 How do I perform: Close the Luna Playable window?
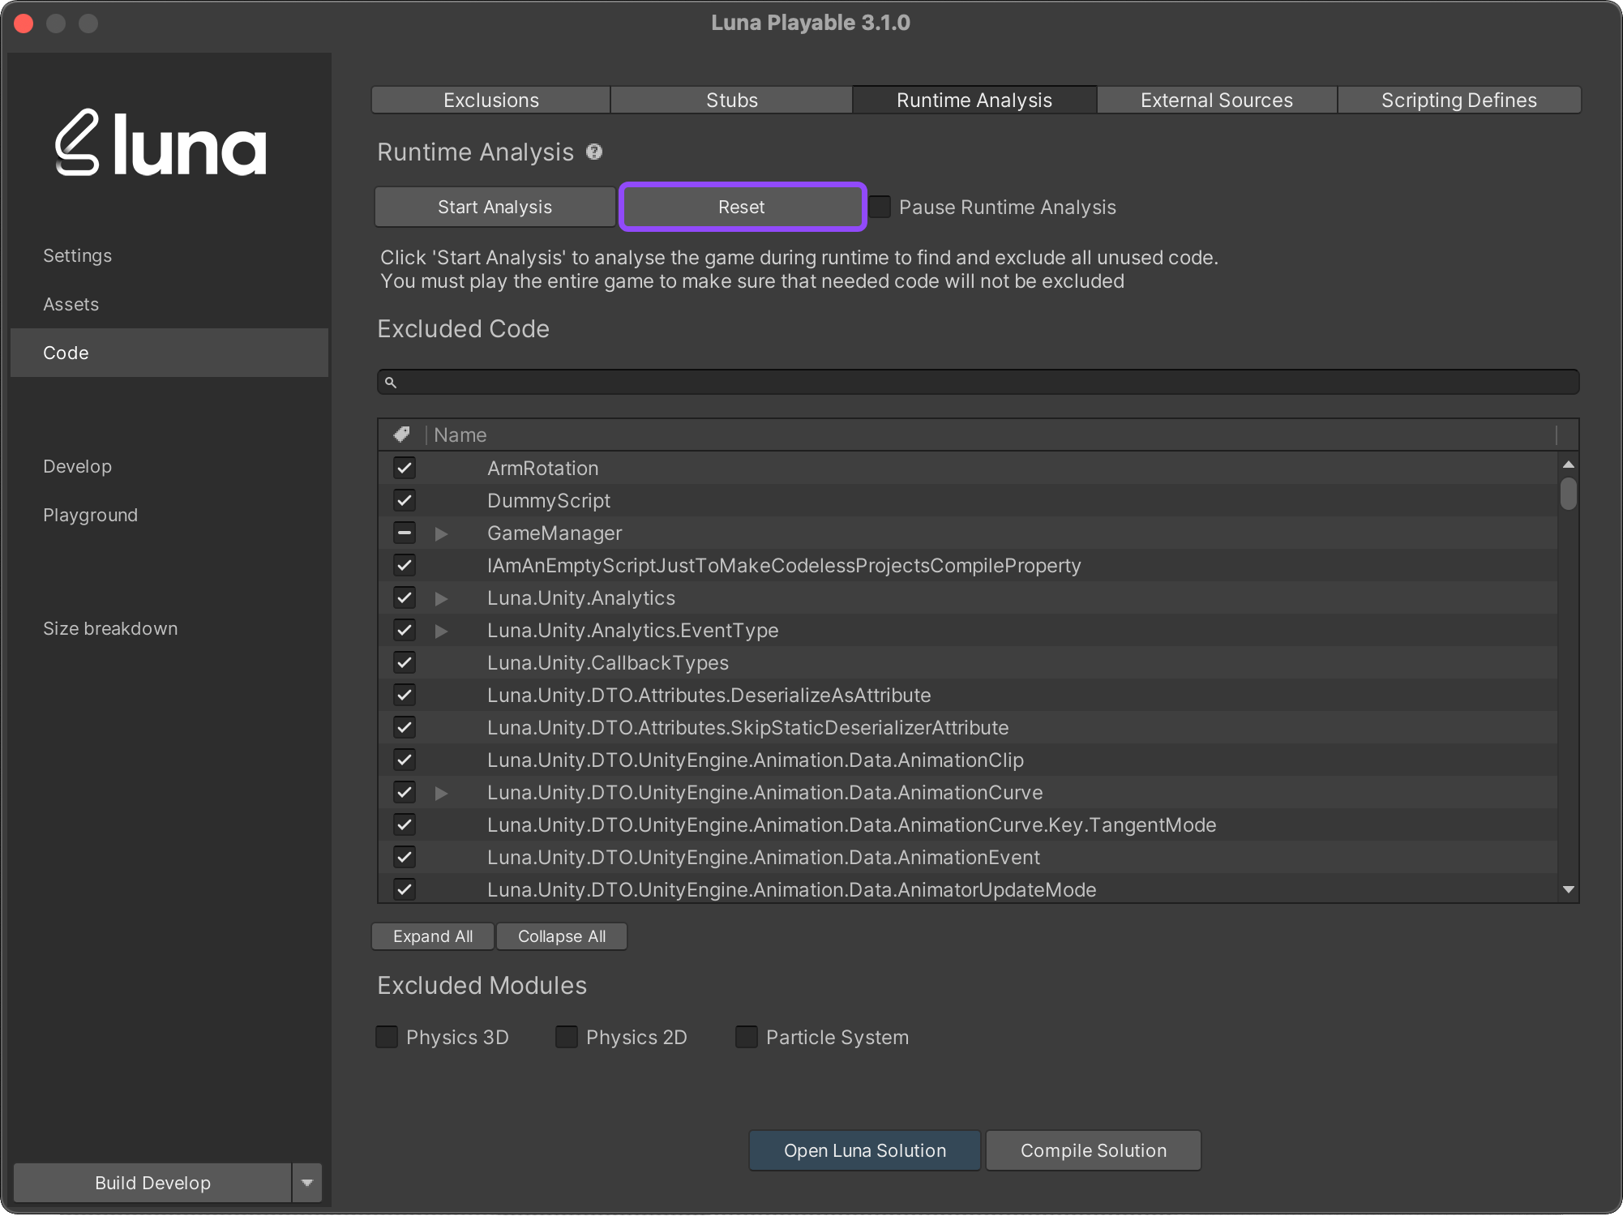tap(24, 24)
